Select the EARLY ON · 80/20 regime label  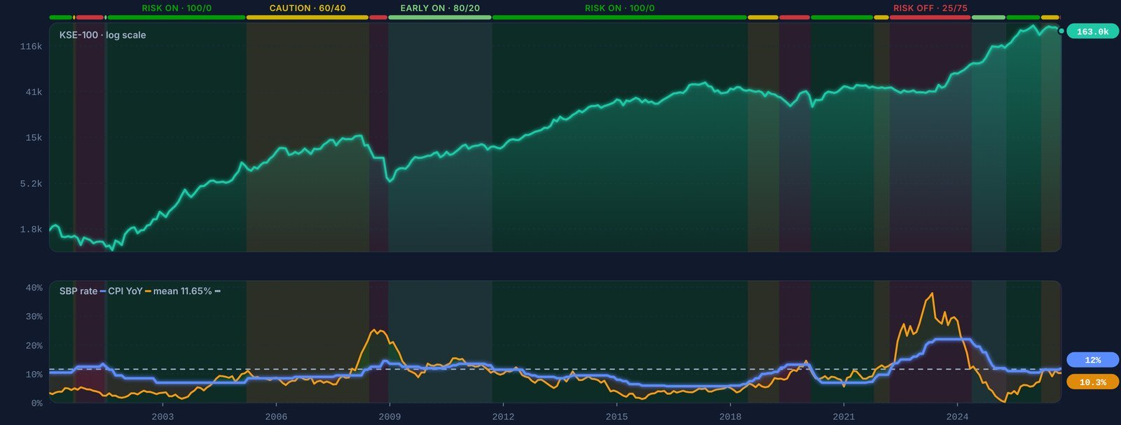tap(440, 8)
